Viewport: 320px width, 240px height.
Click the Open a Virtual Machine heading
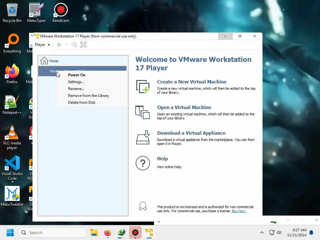[x=184, y=107]
